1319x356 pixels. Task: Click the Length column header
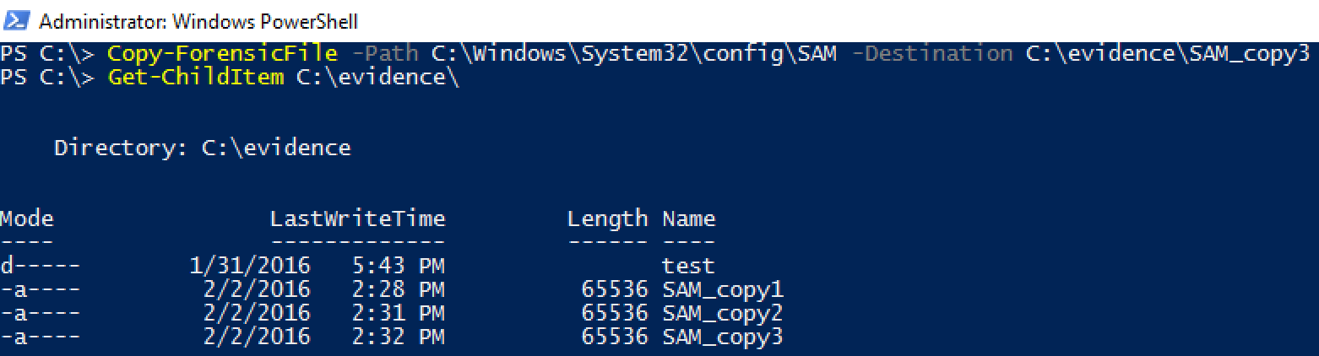coord(608,219)
